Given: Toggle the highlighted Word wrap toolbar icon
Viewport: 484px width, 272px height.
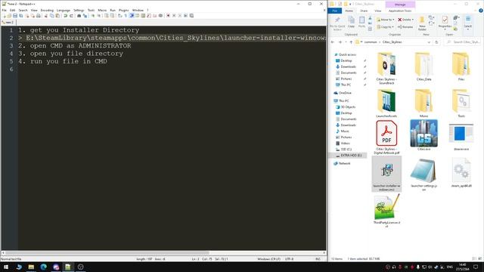Looking at the screenshot, I should coord(132,15).
